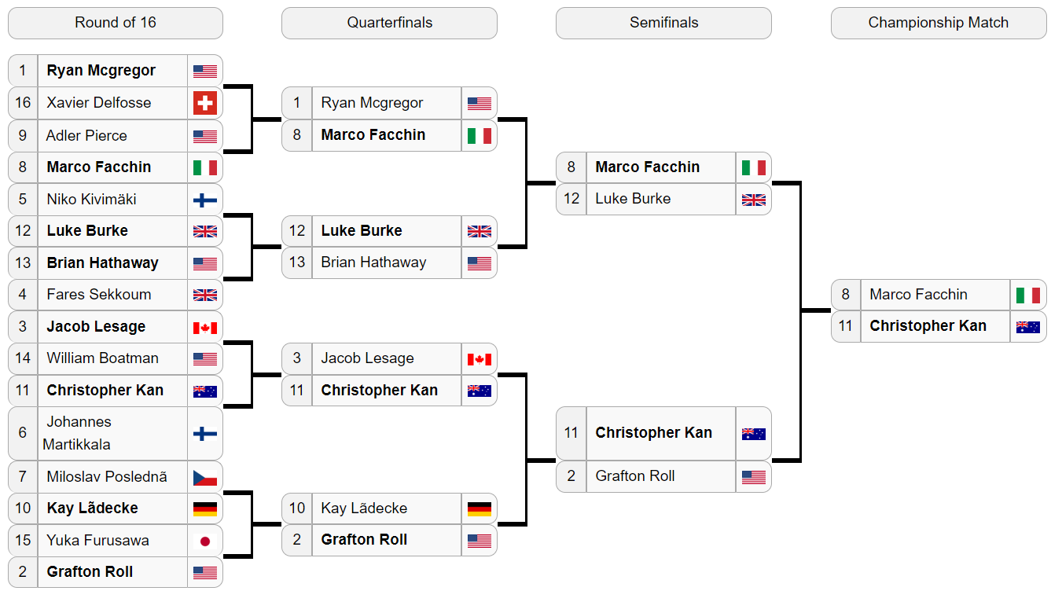Click seed number 16 beside Xavier Delfosse
1051x591 pixels.
click(23, 103)
